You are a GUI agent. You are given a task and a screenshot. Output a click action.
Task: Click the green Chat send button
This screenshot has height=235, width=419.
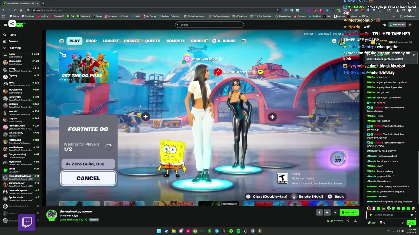click(x=411, y=223)
